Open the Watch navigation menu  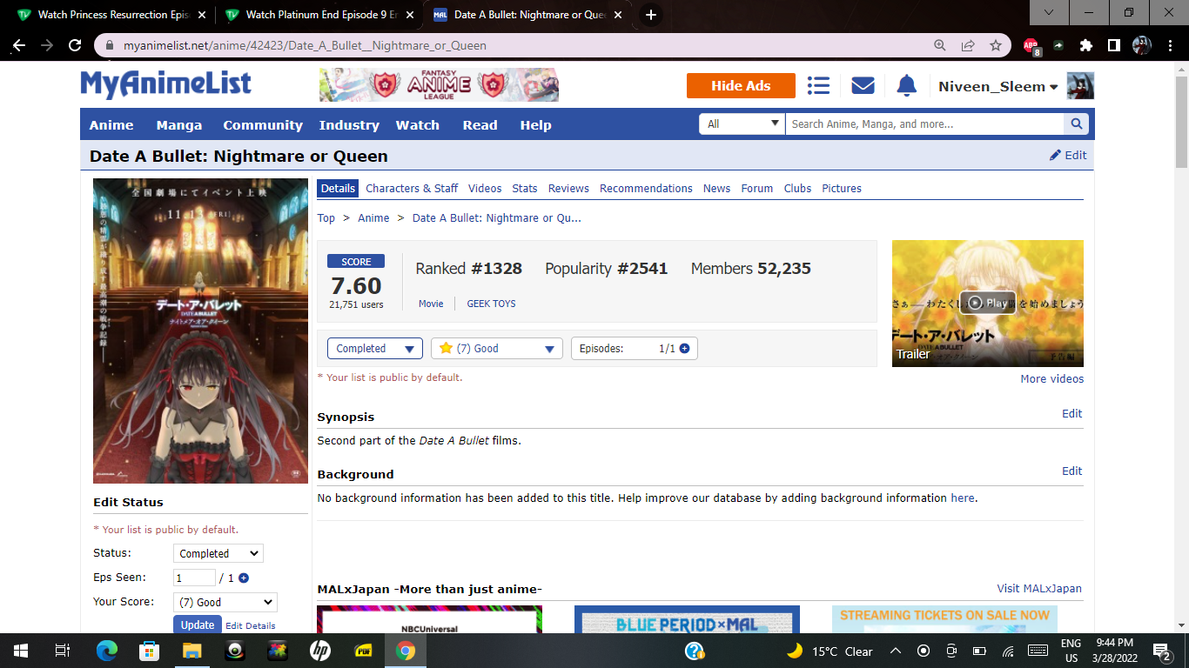click(418, 124)
